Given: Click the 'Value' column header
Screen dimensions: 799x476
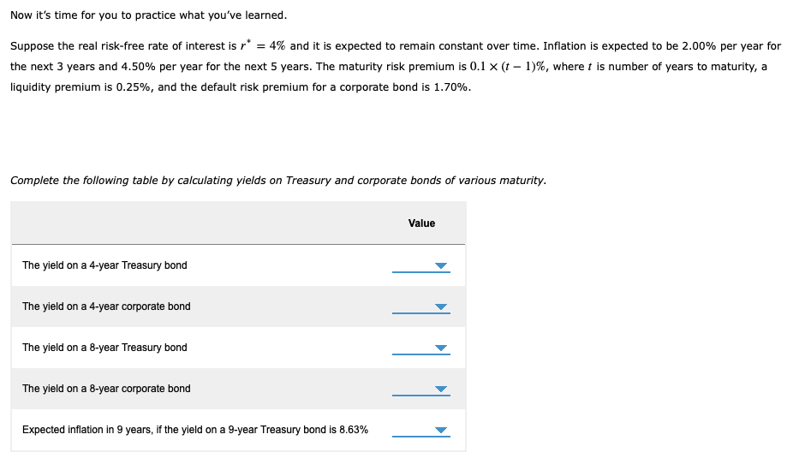Looking at the screenshot, I should (x=421, y=223).
